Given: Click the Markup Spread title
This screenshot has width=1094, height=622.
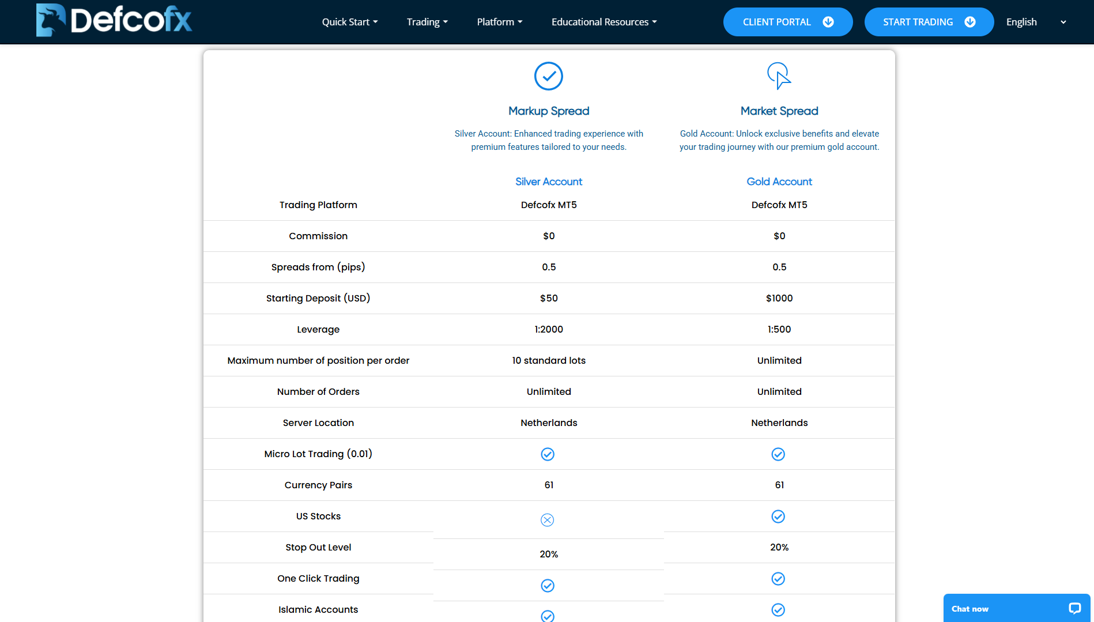Looking at the screenshot, I should pyautogui.click(x=549, y=111).
